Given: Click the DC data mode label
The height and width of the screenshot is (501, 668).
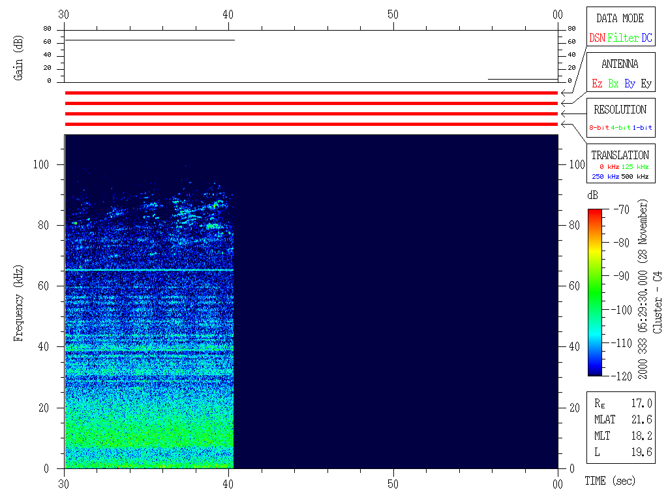Looking at the screenshot, I should [x=646, y=38].
